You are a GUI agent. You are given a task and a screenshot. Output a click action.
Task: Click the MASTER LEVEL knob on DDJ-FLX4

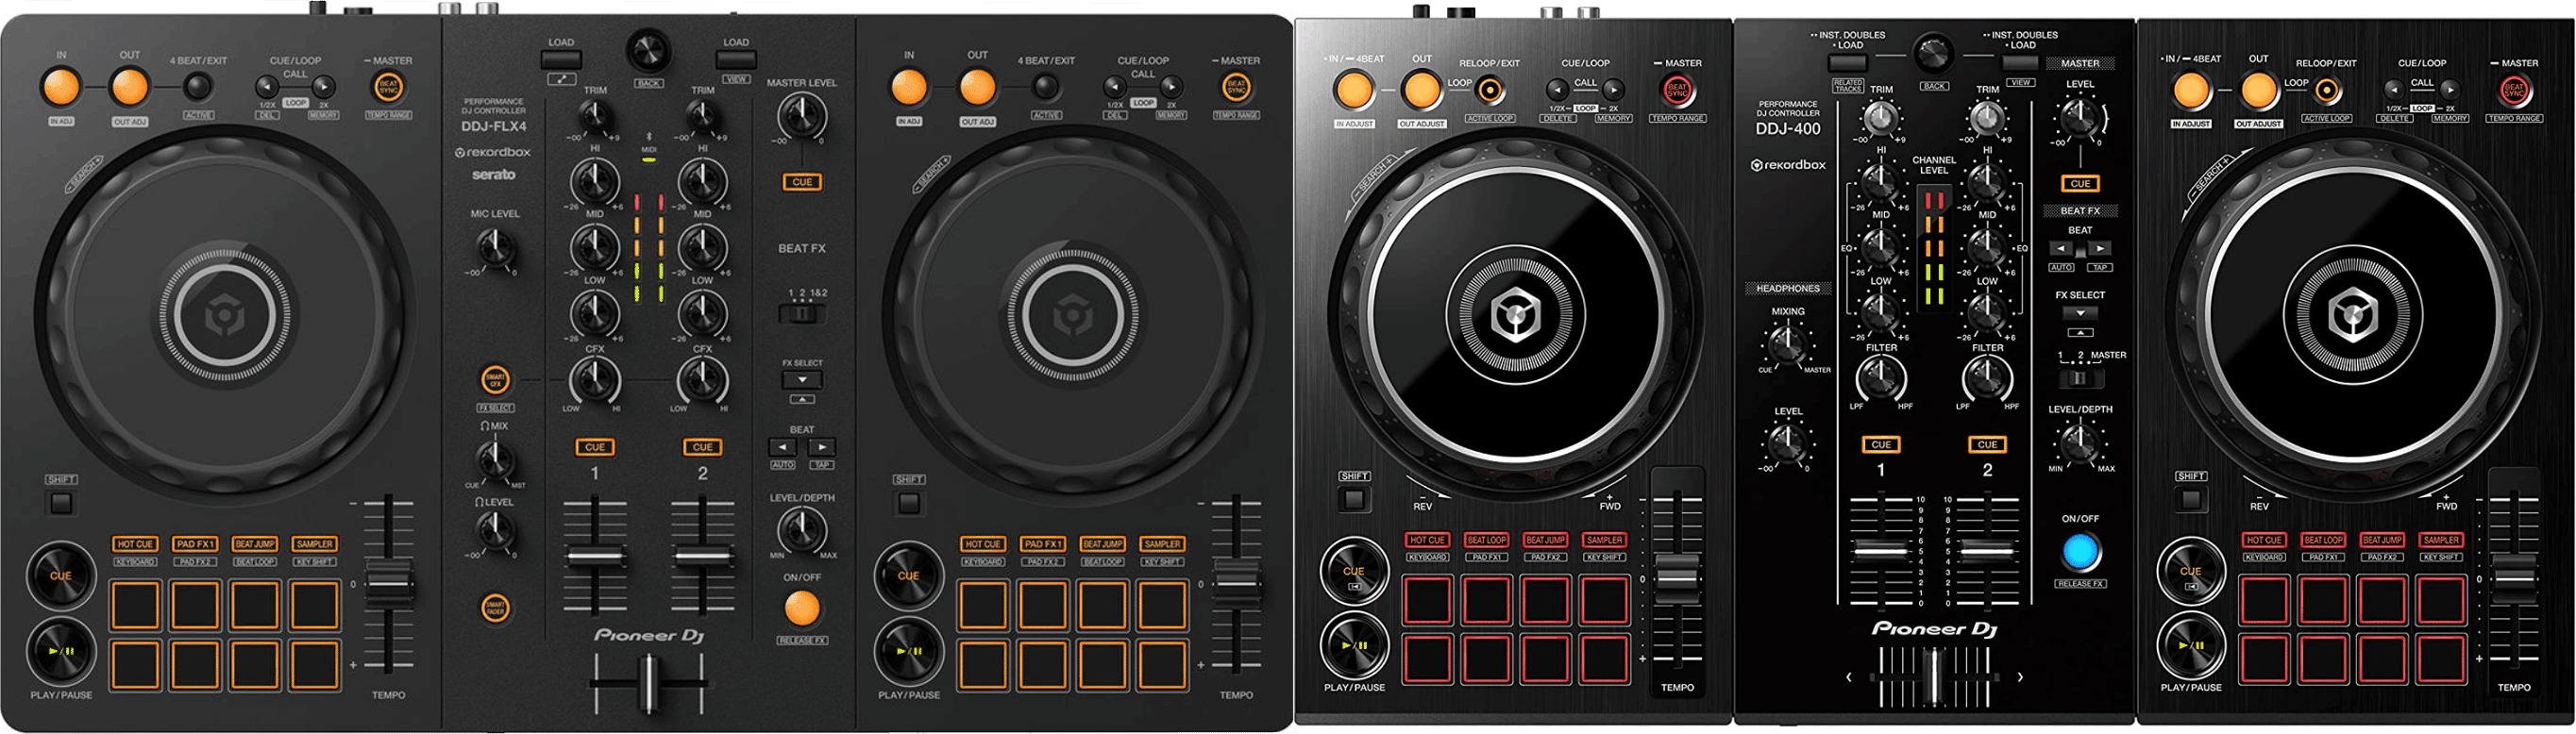click(802, 116)
